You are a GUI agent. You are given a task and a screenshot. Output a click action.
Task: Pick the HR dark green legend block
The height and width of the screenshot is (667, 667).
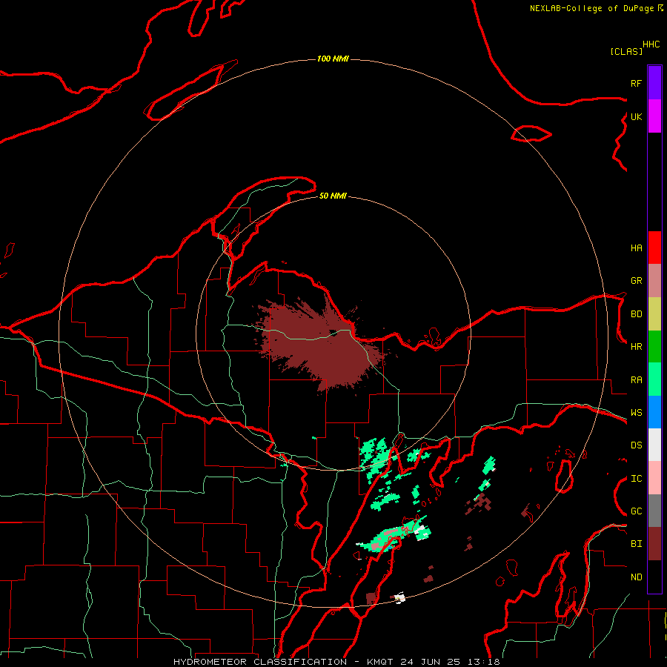click(654, 347)
